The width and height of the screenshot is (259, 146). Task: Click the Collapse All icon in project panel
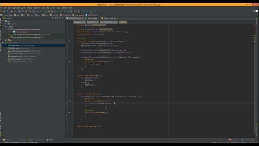pos(56,18)
